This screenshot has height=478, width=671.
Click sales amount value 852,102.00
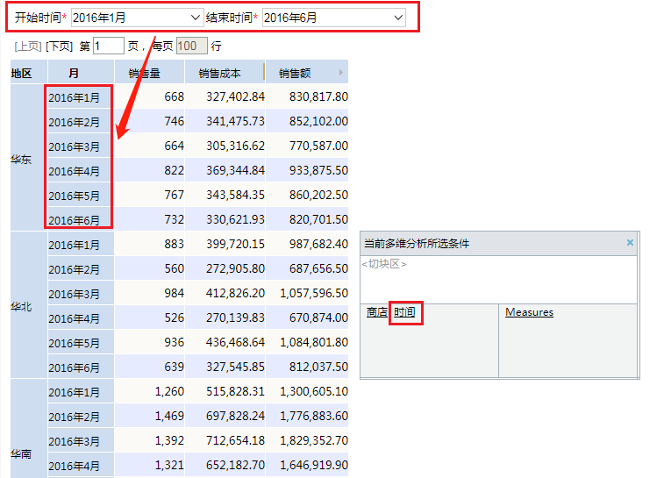(318, 121)
